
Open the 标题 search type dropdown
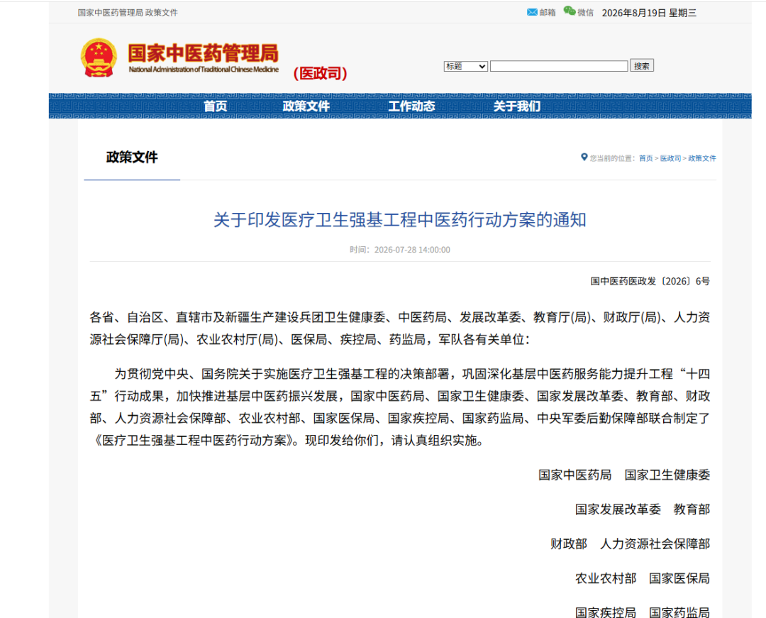[465, 66]
